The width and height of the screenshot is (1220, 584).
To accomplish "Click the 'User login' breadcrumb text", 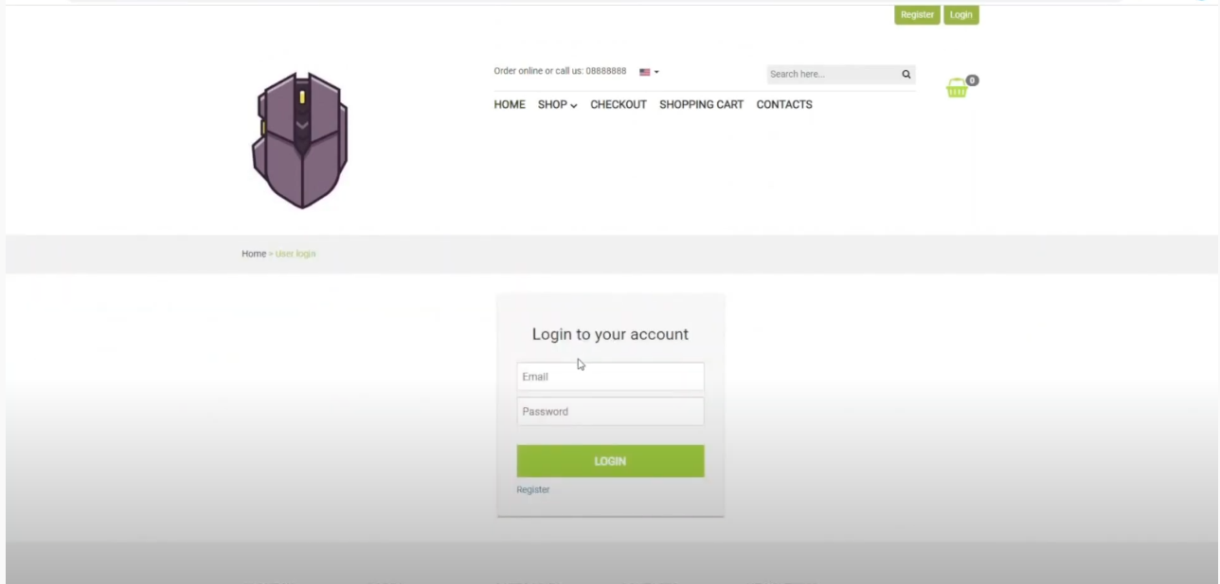I will 296,254.
